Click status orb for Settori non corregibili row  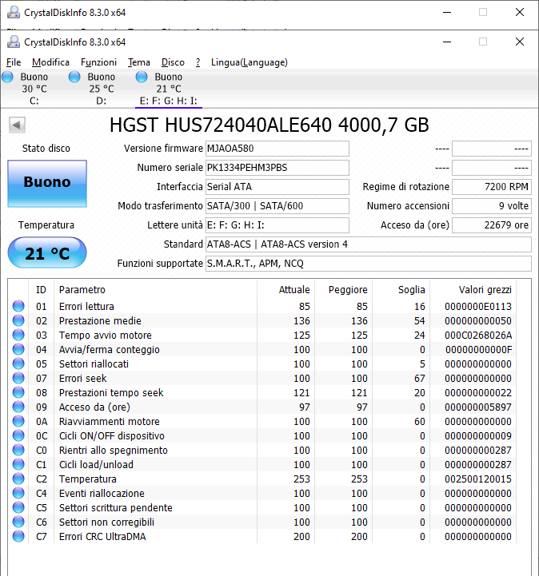point(18,522)
